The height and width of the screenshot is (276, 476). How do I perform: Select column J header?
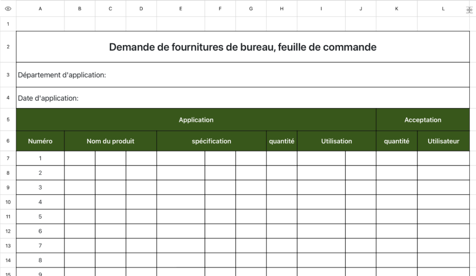click(360, 9)
